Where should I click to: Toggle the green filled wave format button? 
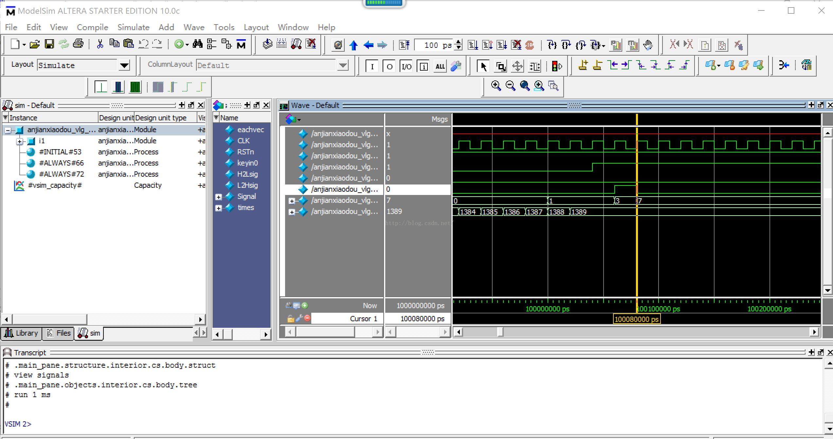pos(135,87)
